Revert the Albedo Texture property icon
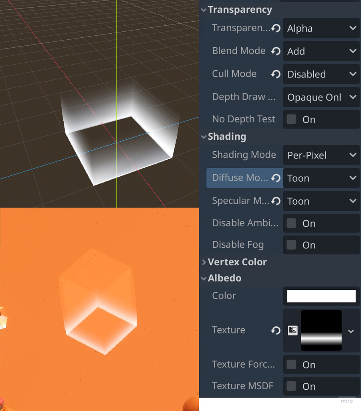Image resolution: width=361 pixels, height=411 pixels. 276,330
